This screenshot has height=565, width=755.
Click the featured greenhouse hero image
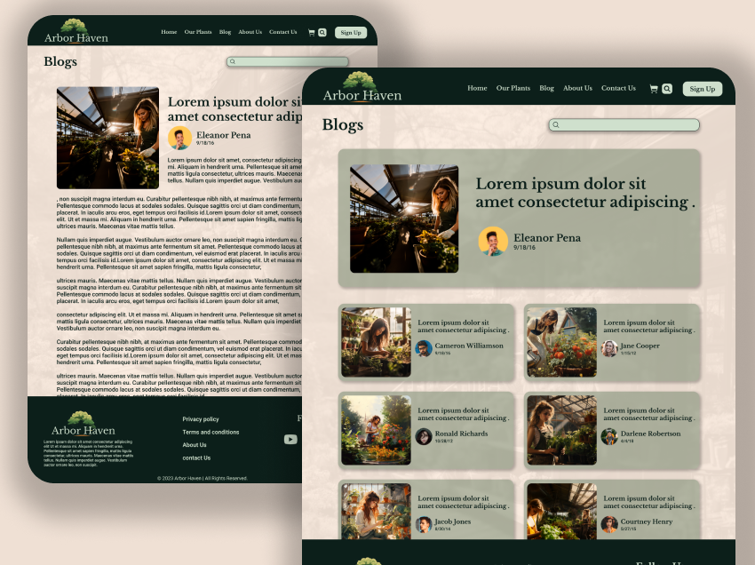point(404,217)
